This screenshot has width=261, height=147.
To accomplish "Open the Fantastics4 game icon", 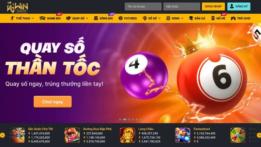I will point(183,135).
